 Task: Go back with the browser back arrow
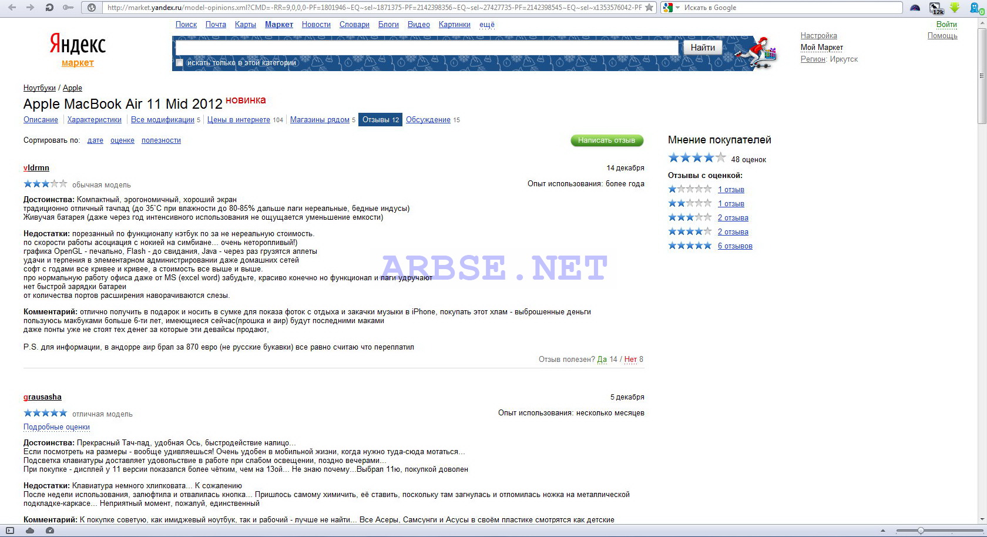12,8
